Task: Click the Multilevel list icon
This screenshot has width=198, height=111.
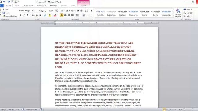Action: pyautogui.click(x=72, y=11)
